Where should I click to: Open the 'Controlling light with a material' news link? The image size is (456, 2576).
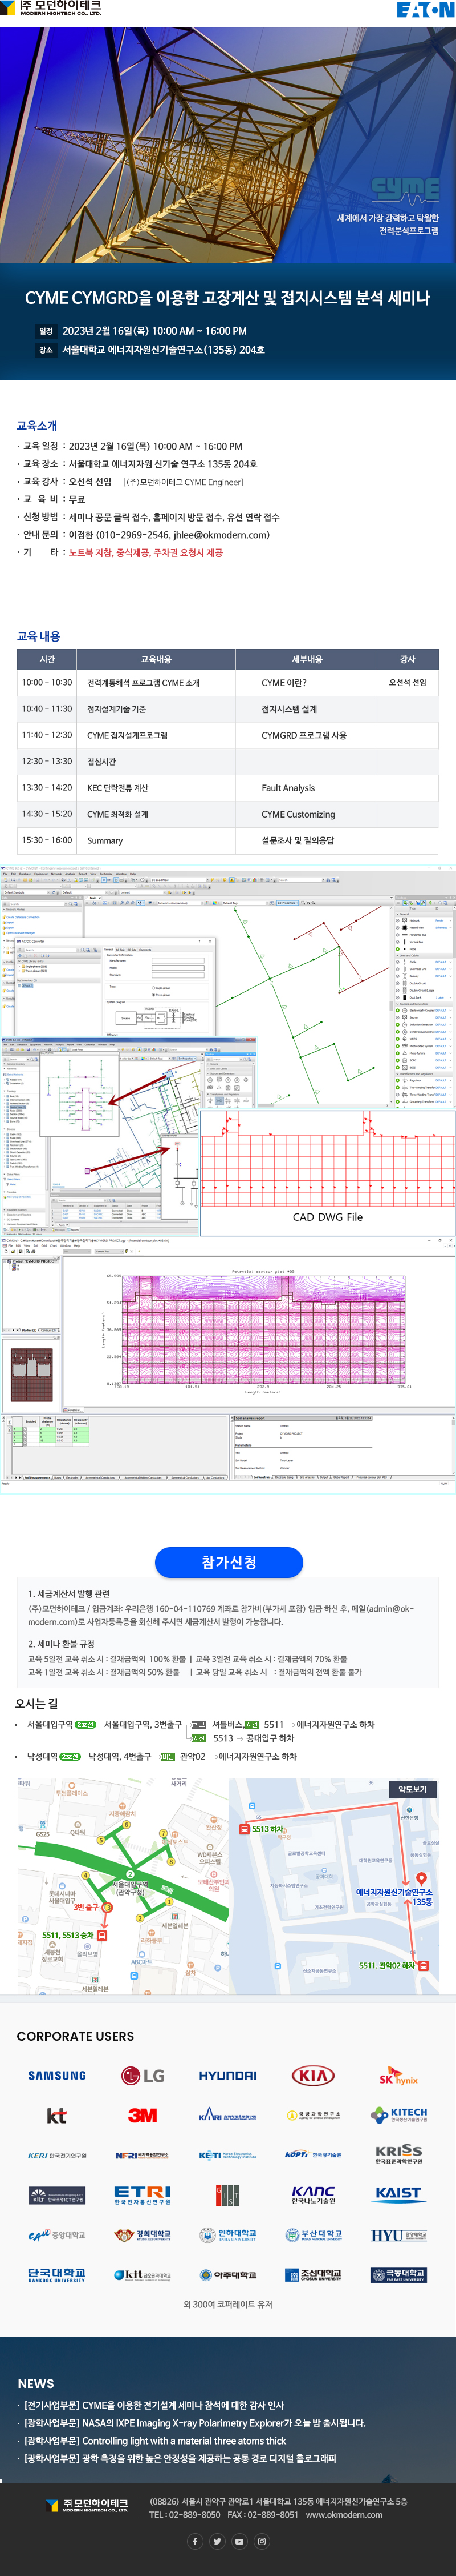tap(154, 2440)
